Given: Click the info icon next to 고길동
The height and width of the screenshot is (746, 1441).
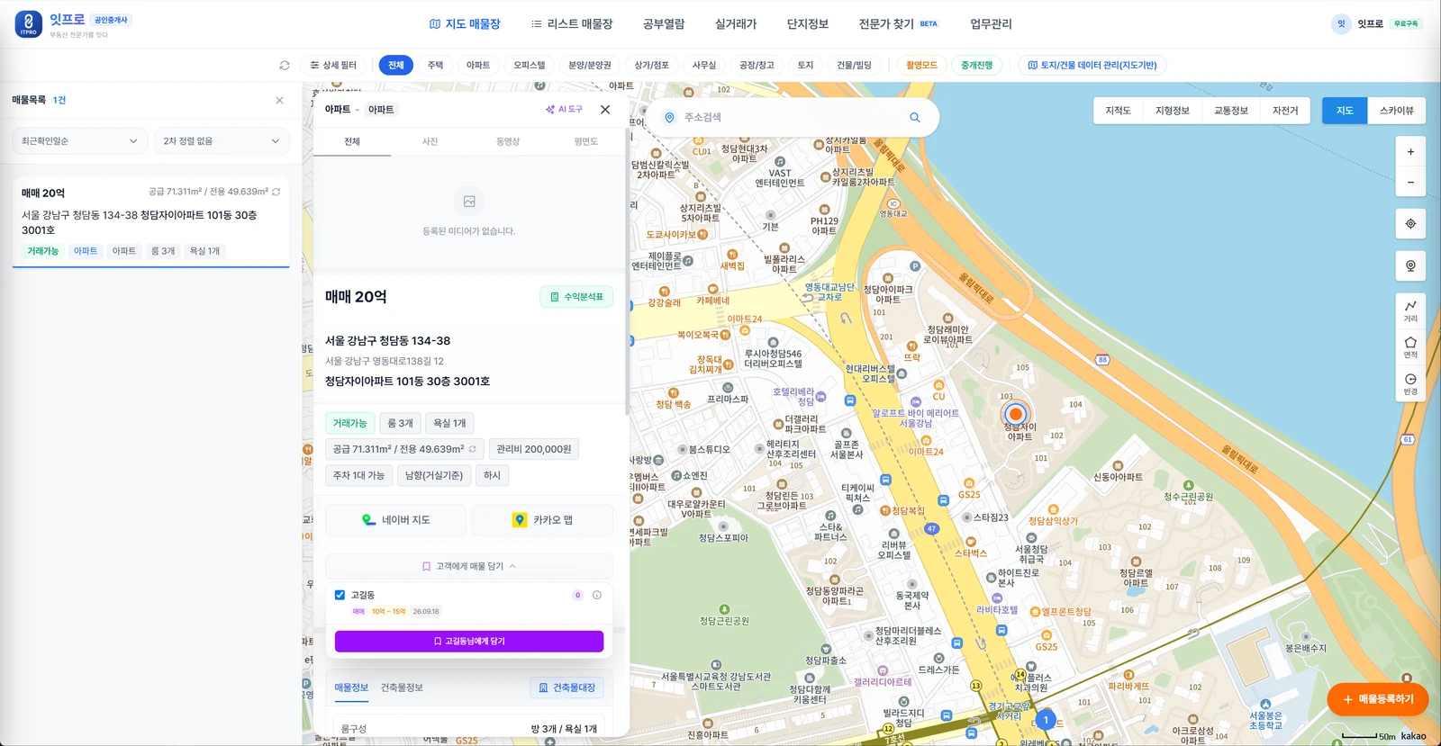Looking at the screenshot, I should (x=597, y=595).
